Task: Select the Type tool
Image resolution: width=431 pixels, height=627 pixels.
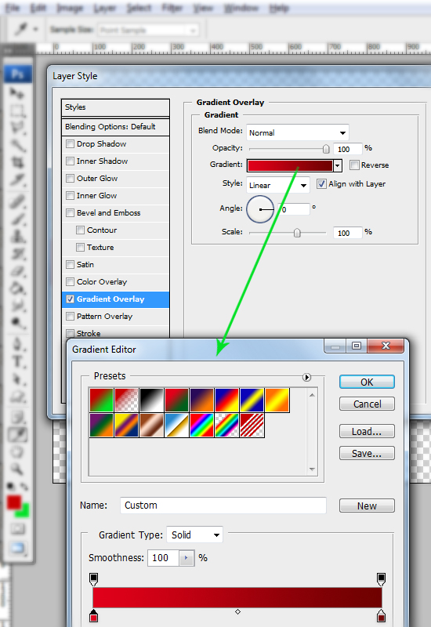Action: [16, 361]
